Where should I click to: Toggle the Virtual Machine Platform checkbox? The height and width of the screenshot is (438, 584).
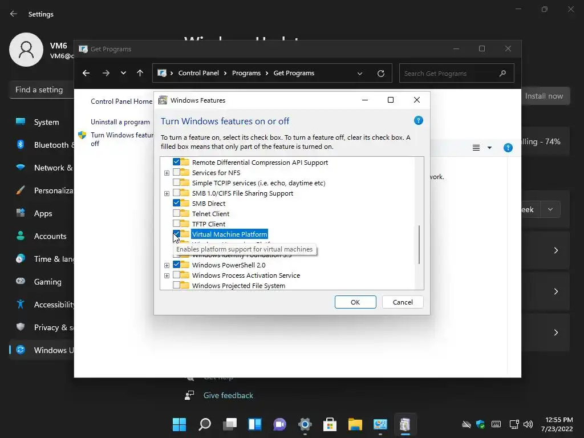(177, 233)
